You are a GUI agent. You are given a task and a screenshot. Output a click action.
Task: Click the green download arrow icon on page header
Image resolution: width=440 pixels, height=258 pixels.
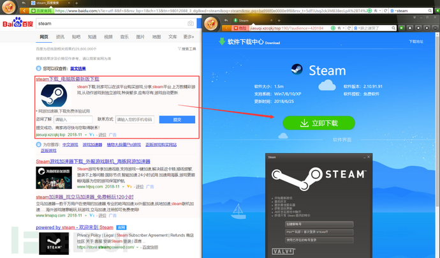(222, 42)
